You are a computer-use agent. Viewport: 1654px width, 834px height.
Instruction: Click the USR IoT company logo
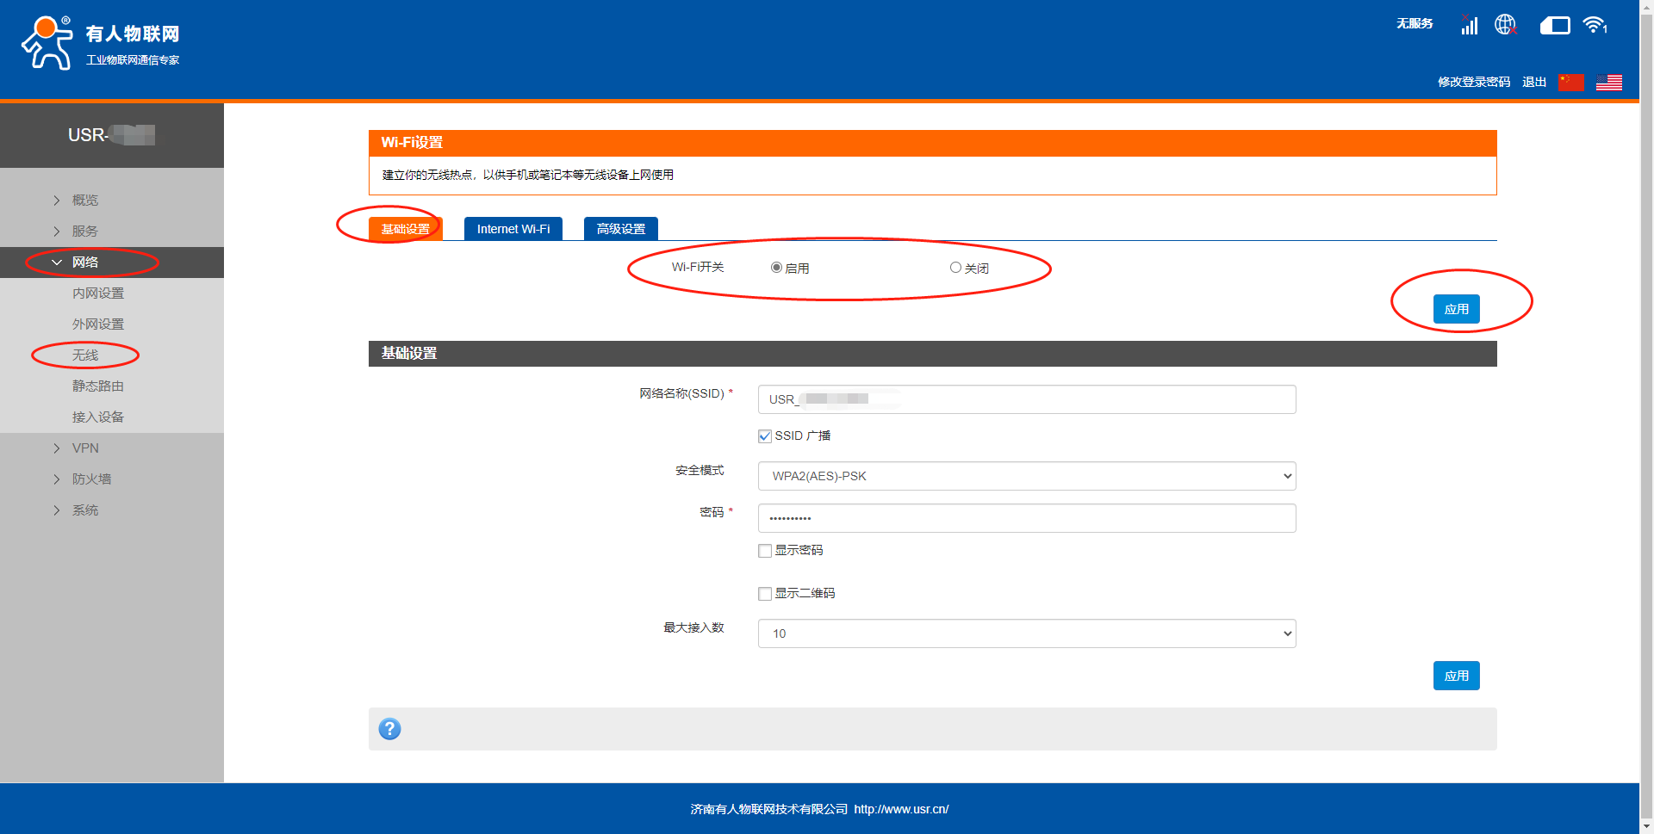point(100,43)
